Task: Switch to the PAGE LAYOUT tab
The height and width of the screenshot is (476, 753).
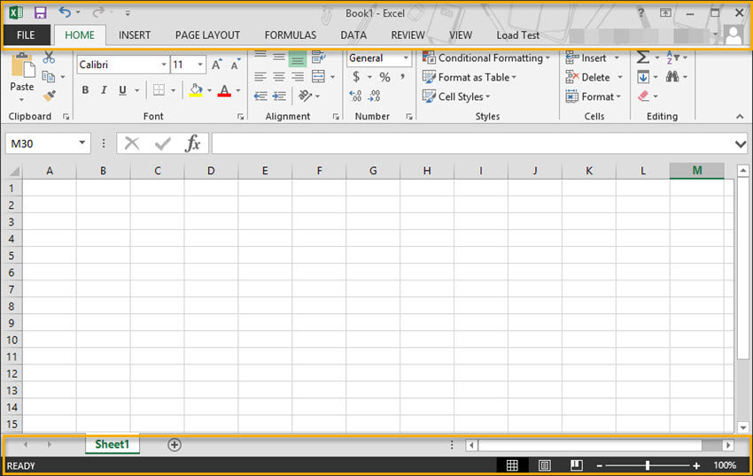Action: pos(207,35)
